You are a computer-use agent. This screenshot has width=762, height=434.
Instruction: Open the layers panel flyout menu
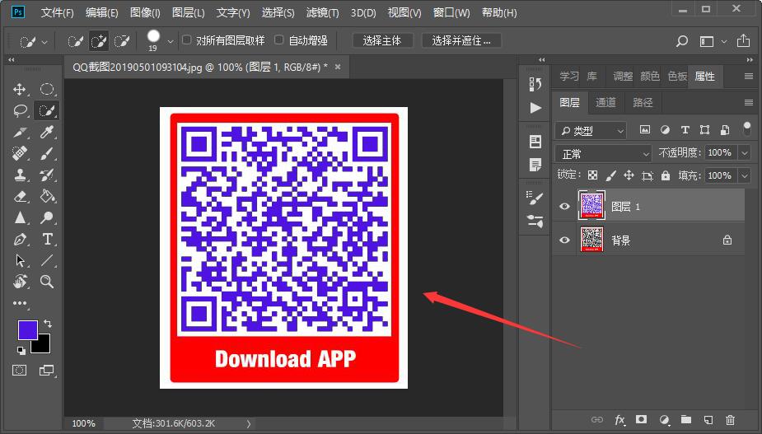click(x=748, y=103)
